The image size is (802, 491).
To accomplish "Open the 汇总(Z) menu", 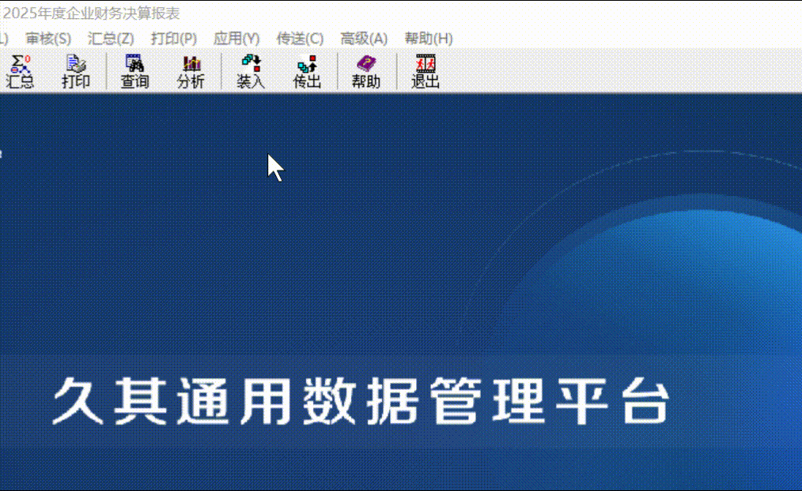I will (x=111, y=38).
